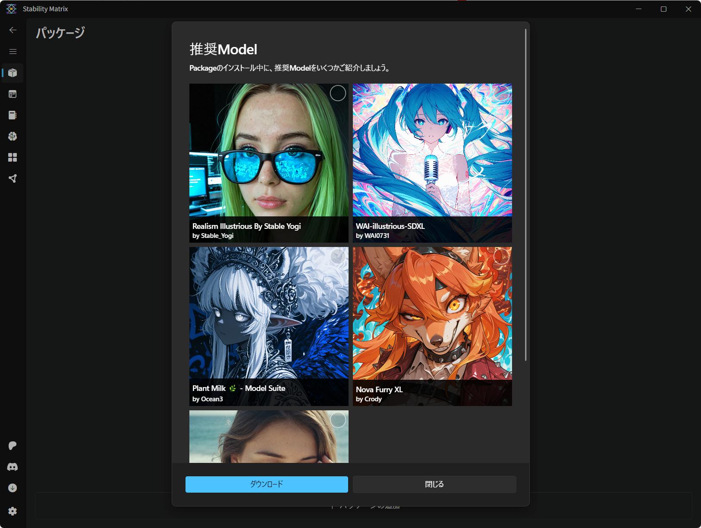Show the downloads arrow icon

tap(13, 488)
